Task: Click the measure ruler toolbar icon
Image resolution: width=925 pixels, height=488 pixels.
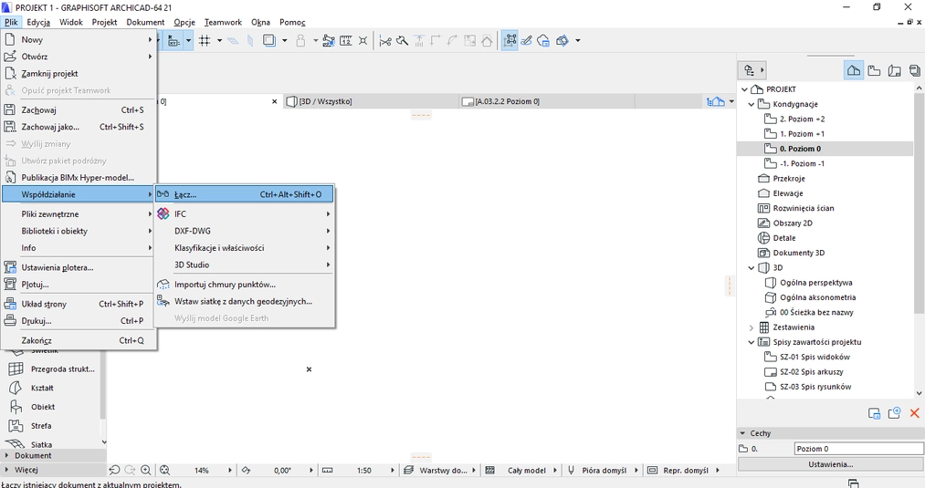Action: 346,41
